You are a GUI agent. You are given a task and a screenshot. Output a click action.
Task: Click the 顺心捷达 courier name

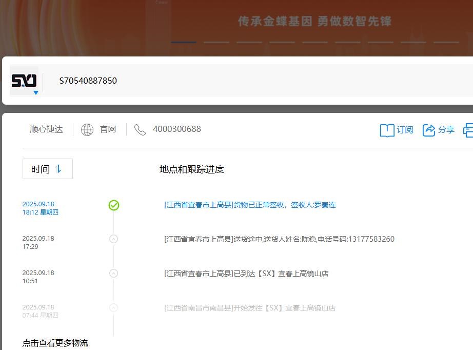click(x=46, y=130)
